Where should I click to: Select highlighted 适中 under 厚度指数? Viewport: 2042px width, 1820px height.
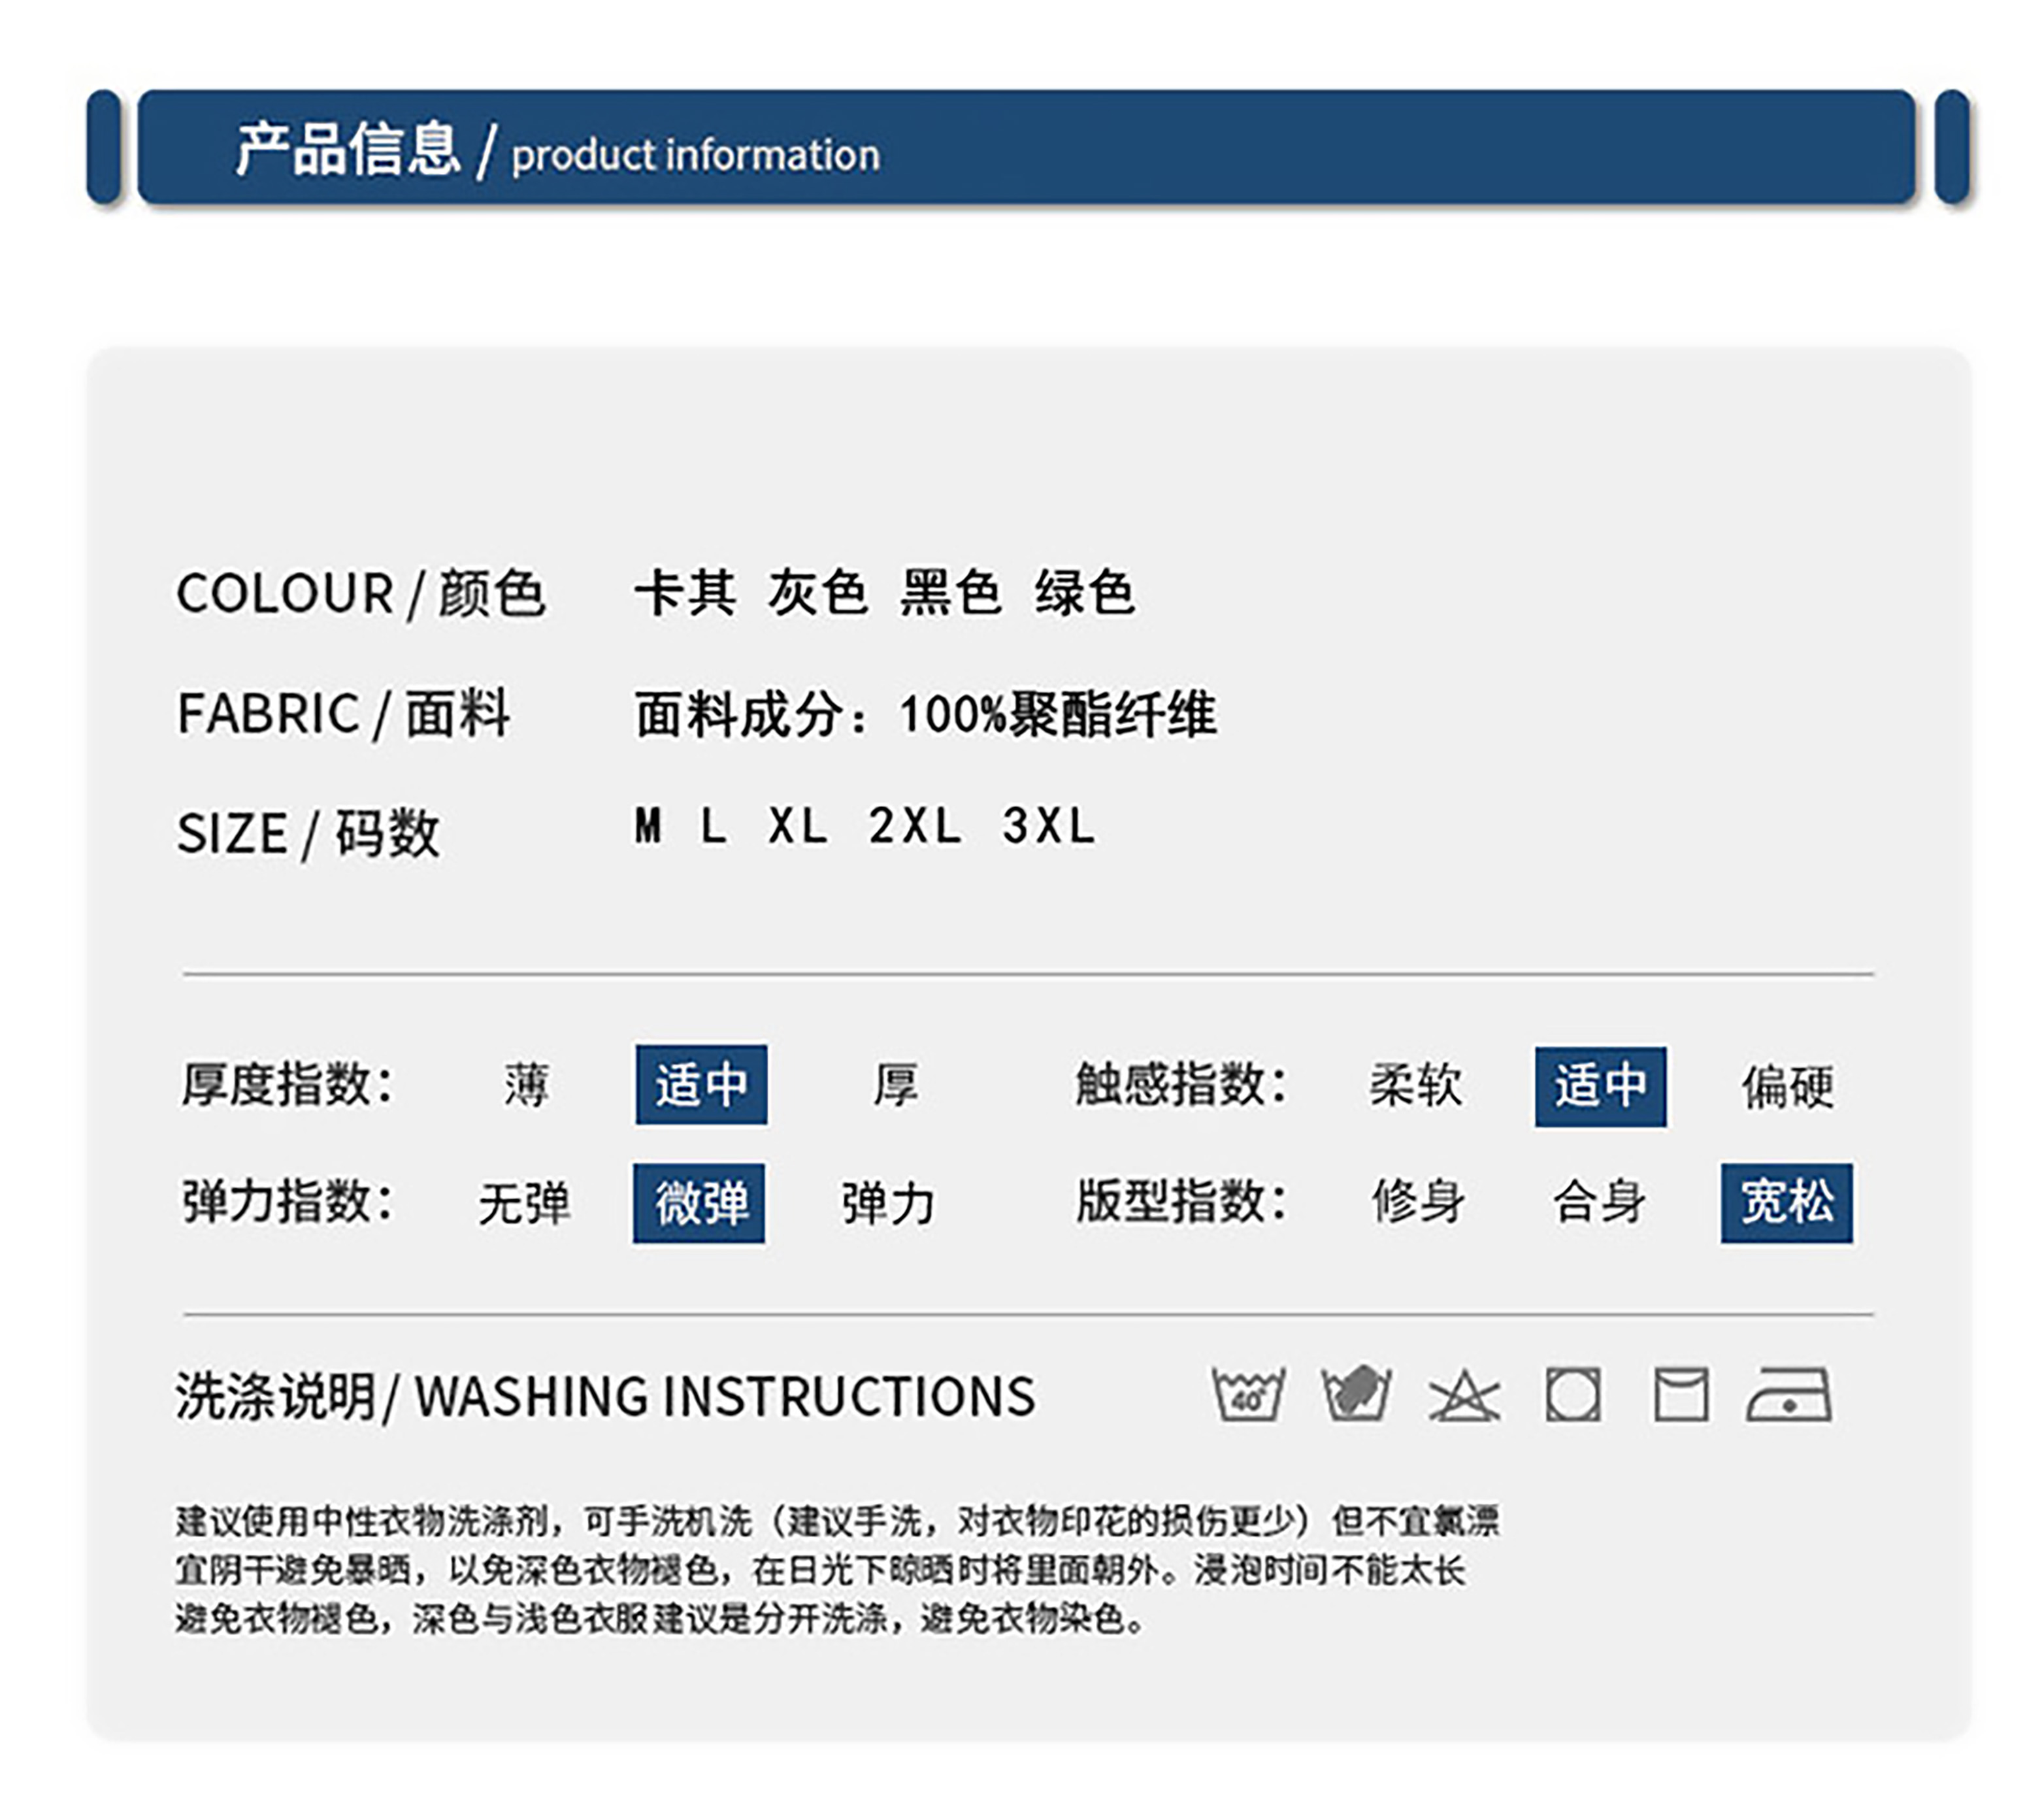(x=701, y=1085)
